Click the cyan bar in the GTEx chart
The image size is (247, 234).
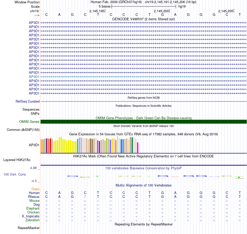tap(78, 146)
